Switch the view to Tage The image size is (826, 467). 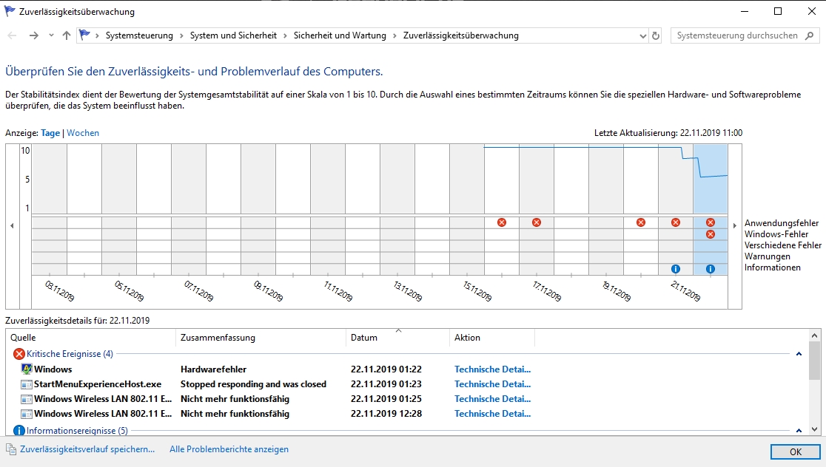pos(50,133)
